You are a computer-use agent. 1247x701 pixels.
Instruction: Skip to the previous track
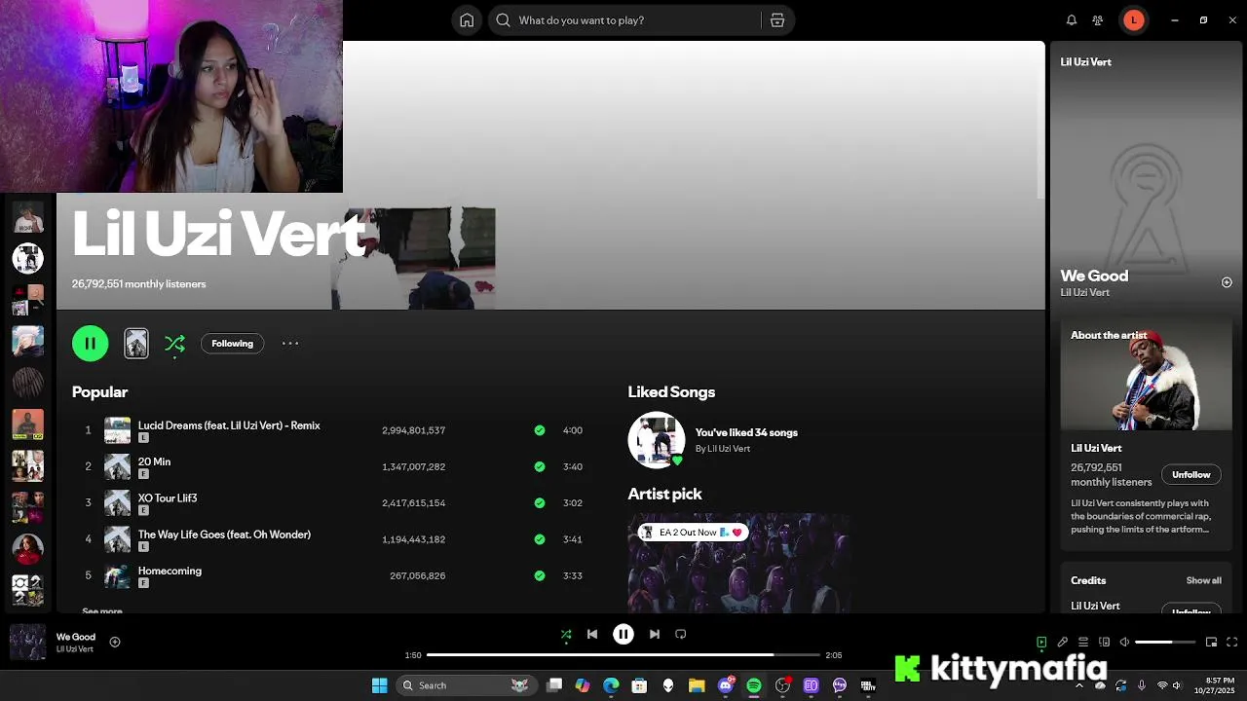pos(592,634)
